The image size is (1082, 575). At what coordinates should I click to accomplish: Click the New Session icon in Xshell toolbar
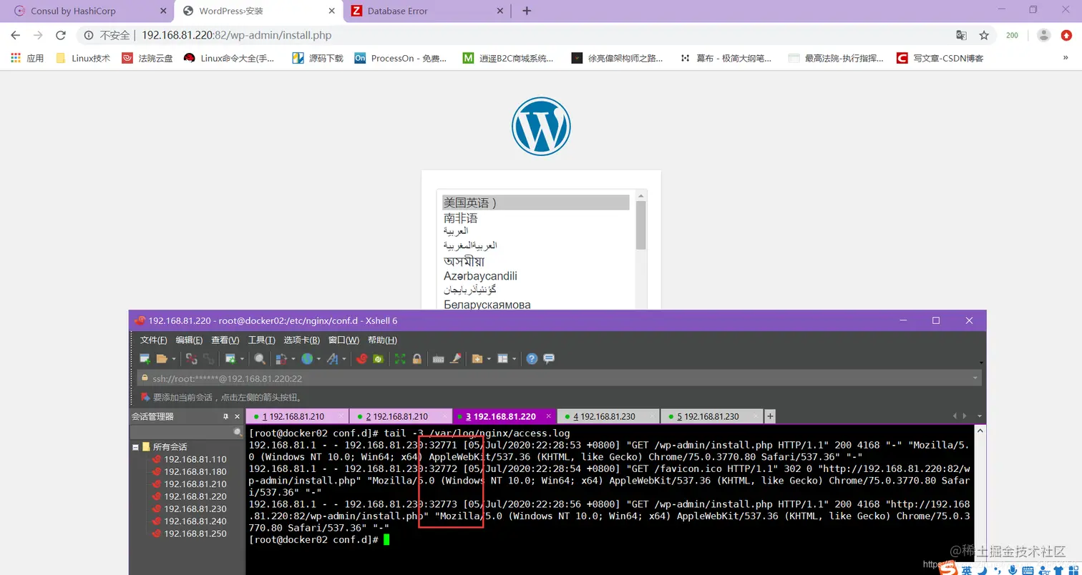tap(145, 359)
